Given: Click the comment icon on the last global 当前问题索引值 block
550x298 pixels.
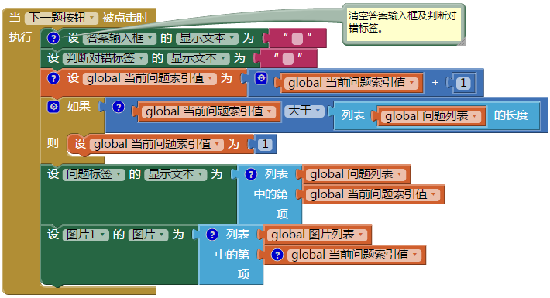Looking at the screenshot, I should [x=277, y=255].
